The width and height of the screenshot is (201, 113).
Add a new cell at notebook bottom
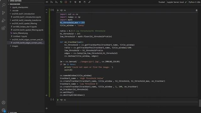click(x=47, y=108)
